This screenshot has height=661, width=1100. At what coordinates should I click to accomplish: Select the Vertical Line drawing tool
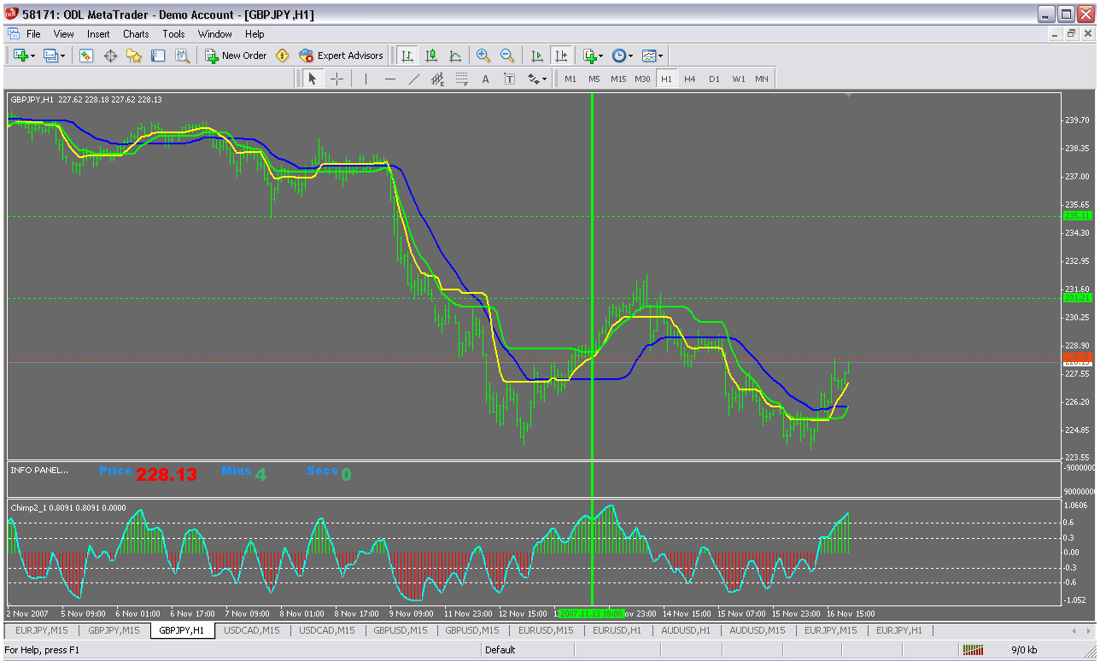[x=366, y=79]
